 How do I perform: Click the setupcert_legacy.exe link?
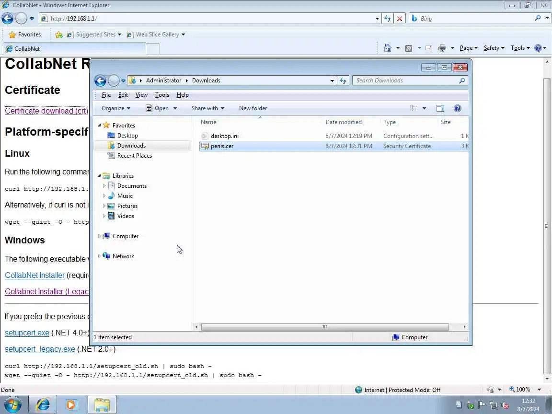pyautogui.click(x=40, y=349)
